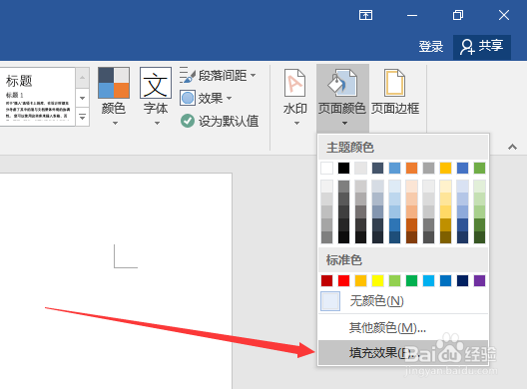Expand the Paragraph Spacing dropdown arrow

tap(254, 75)
